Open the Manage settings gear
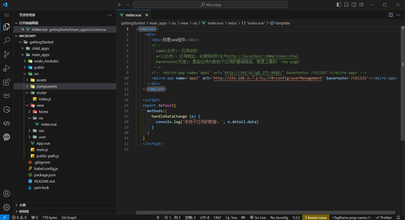This screenshot has height=220, width=405. point(6,207)
